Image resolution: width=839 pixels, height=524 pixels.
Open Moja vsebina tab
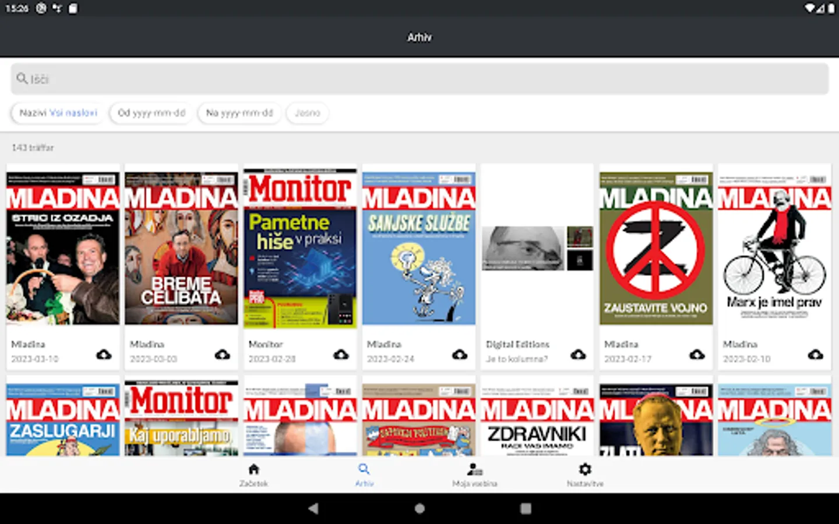point(475,475)
